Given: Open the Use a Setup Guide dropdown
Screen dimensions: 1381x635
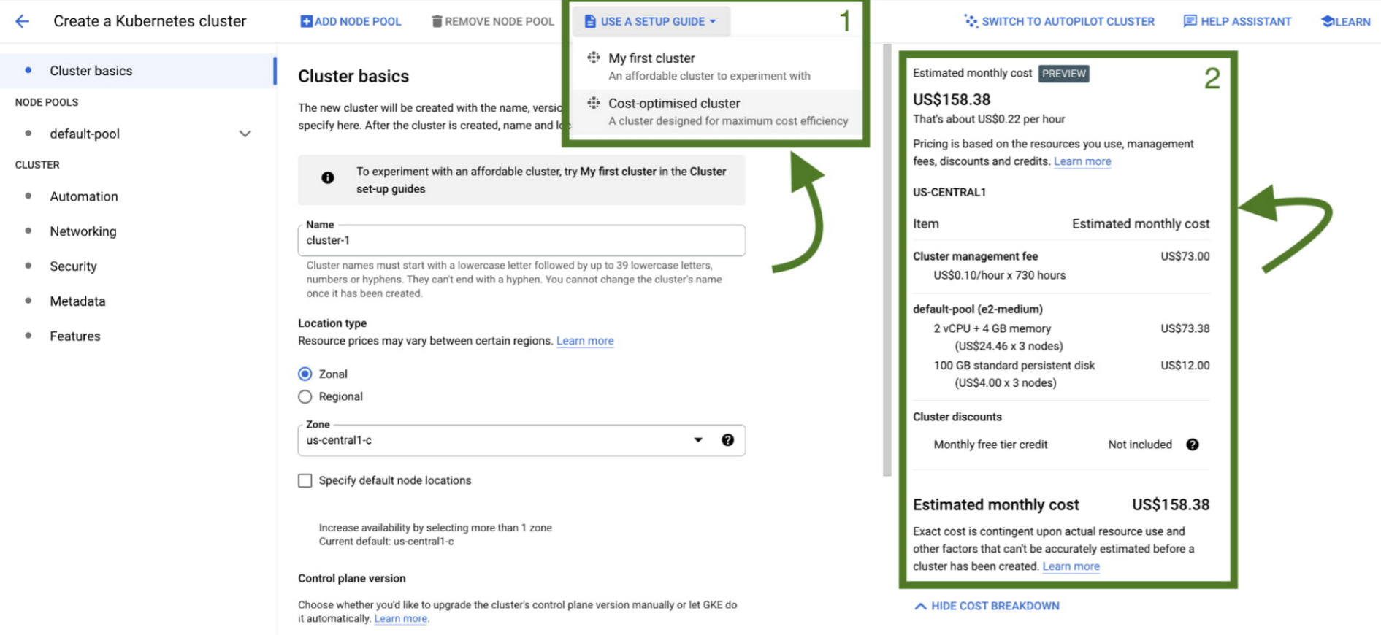Looking at the screenshot, I should [x=651, y=22].
